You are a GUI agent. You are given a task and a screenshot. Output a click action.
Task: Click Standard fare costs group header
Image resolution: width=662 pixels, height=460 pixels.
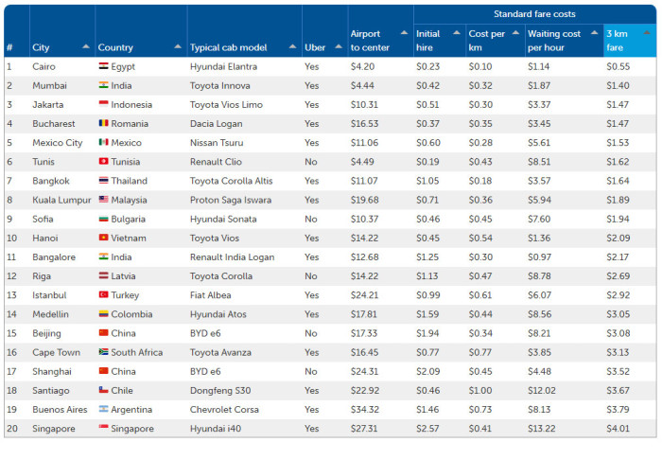(x=534, y=14)
